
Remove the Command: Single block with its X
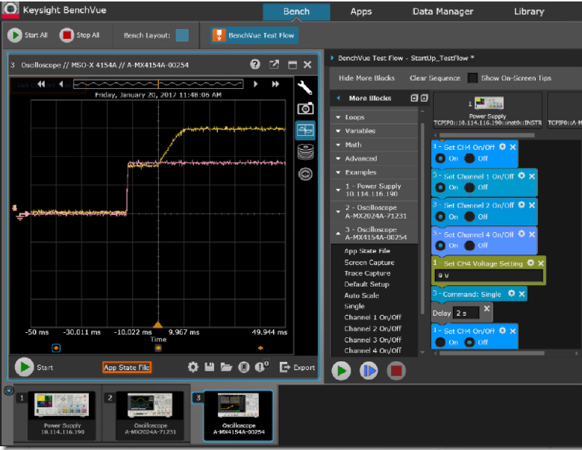[522, 294]
